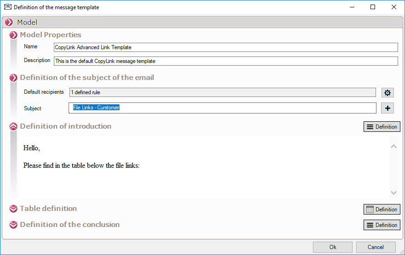
Task: Collapse the Model Properties section
Action: click(x=13, y=35)
